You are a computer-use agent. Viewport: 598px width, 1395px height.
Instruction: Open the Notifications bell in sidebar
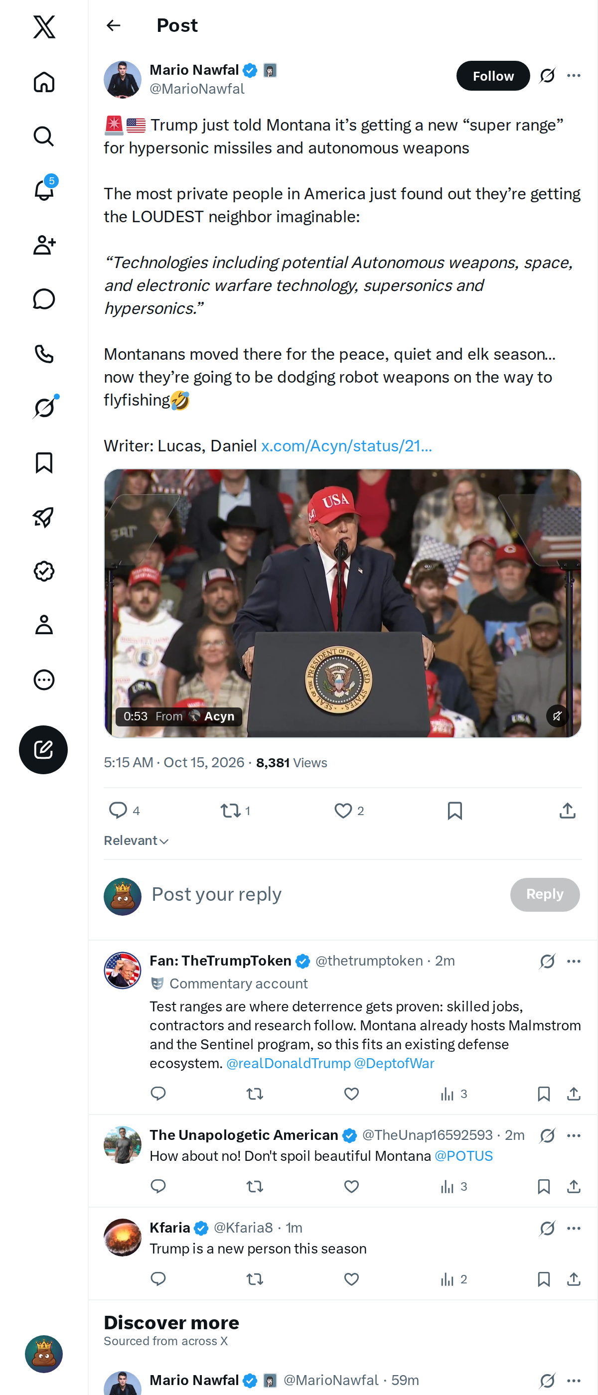[44, 190]
